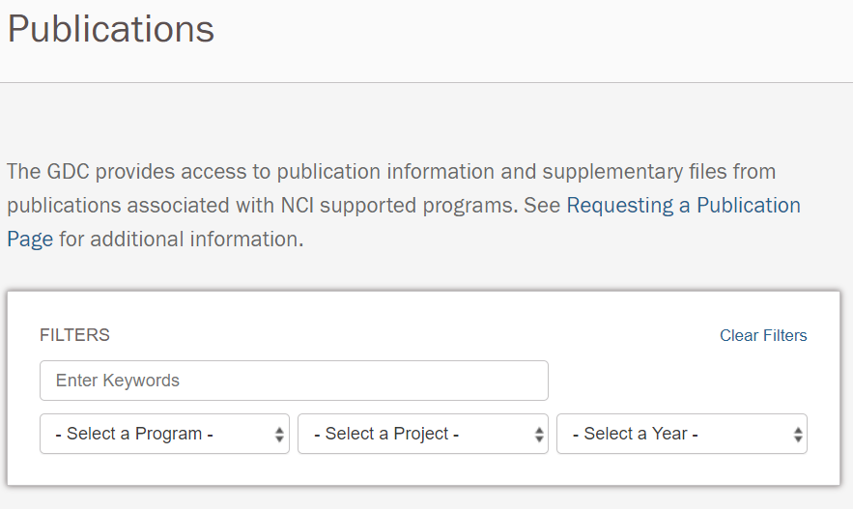
Task: Expand the Select a Project dropdown
Action: [x=413, y=435]
